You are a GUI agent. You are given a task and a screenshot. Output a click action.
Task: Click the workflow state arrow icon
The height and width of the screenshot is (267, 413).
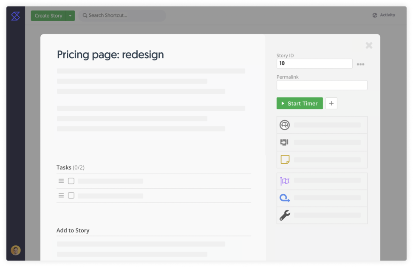(285, 142)
